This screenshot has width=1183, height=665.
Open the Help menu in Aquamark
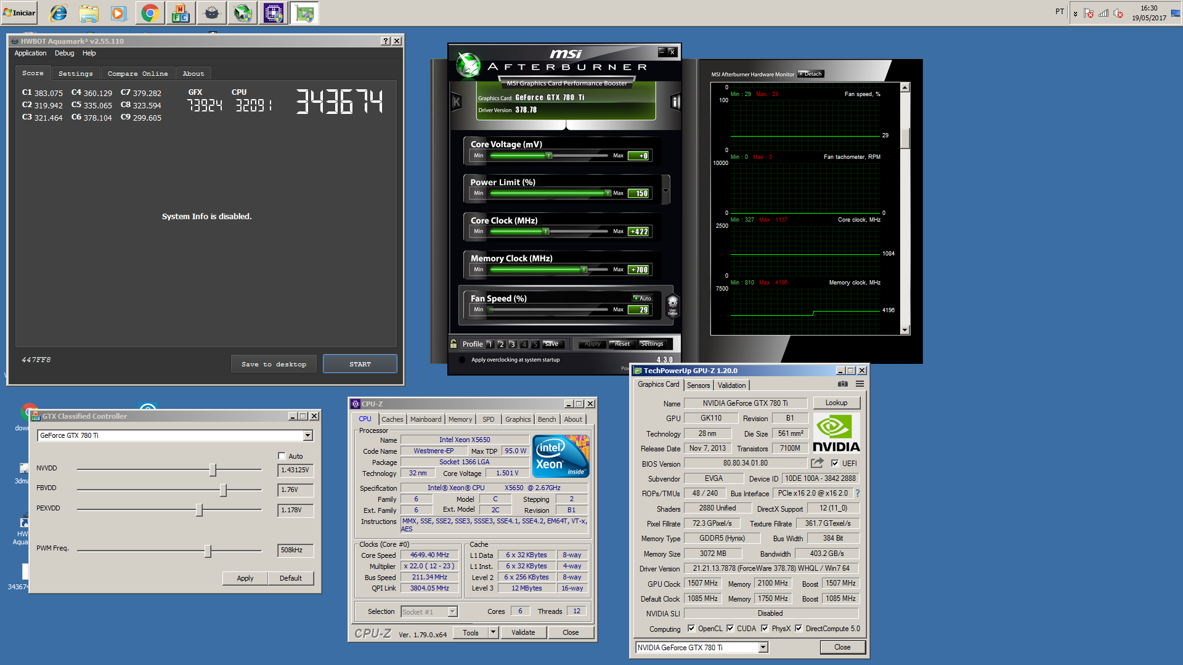[89, 53]
